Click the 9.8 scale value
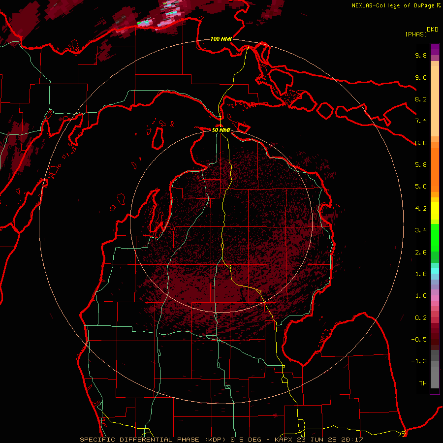This screenshot has height=443, width=443. coord(421,55)
